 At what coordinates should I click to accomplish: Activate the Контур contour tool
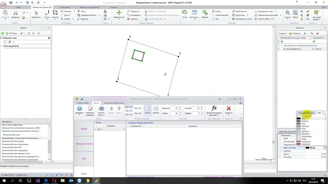(x=55, y=14)
